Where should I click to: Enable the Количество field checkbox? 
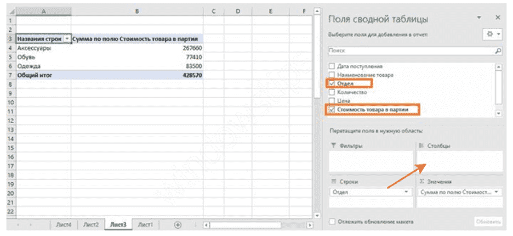[331, 92]
